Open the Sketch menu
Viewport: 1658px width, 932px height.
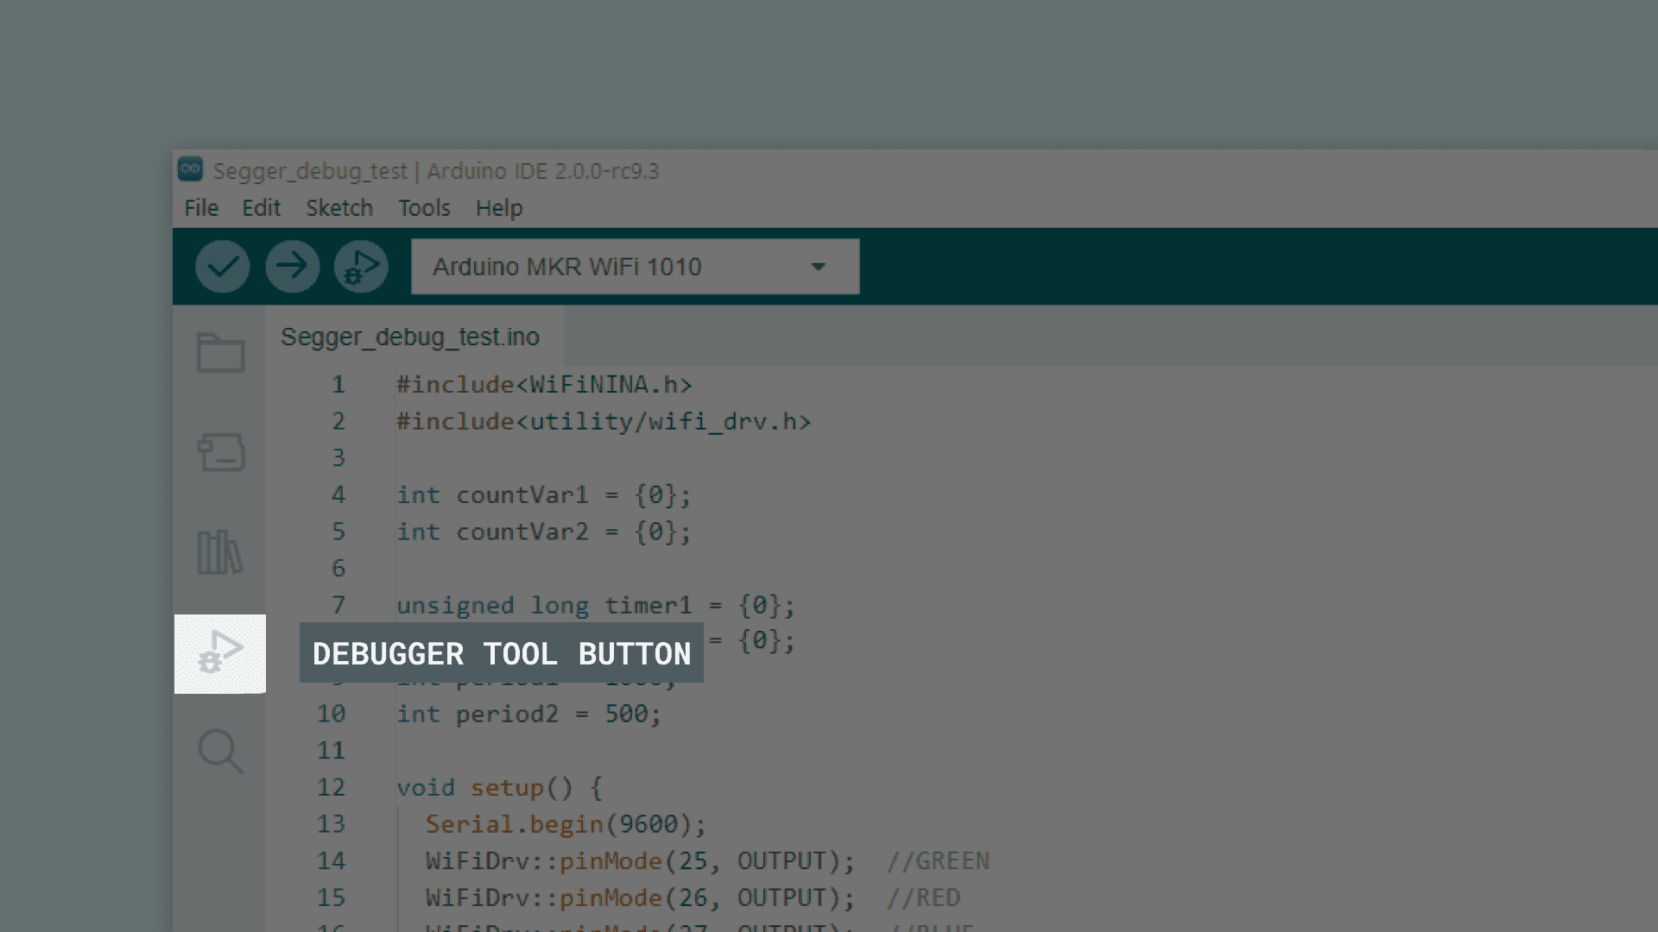tap(339, 208)
